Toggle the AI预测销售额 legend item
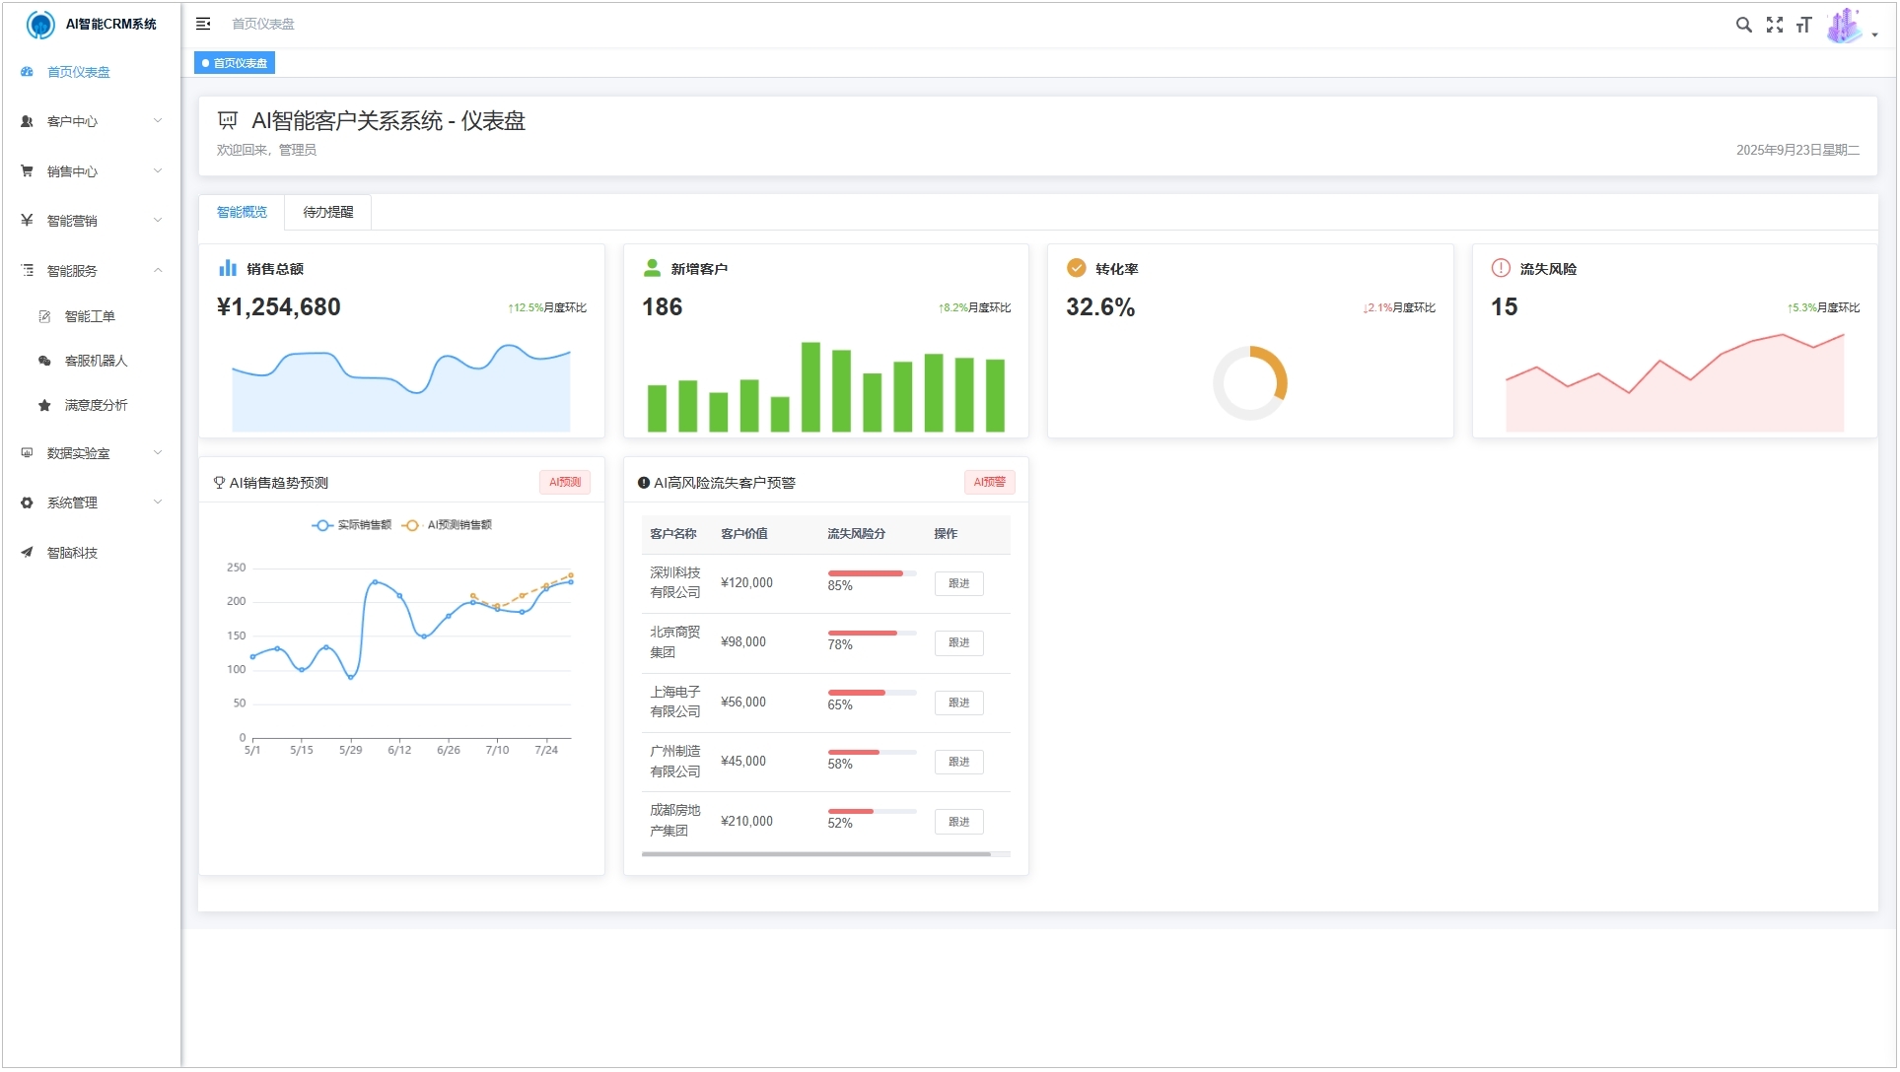 coord(449,525)
